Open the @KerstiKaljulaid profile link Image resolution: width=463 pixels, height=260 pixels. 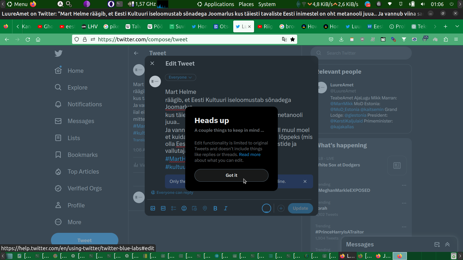tap(346, 121)
